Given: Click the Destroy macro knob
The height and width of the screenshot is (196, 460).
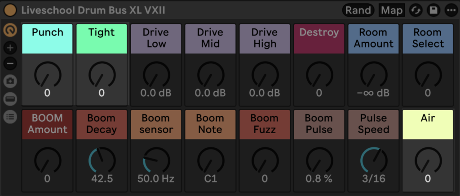Looking at the screenshot, I should (x=319, y=75).
